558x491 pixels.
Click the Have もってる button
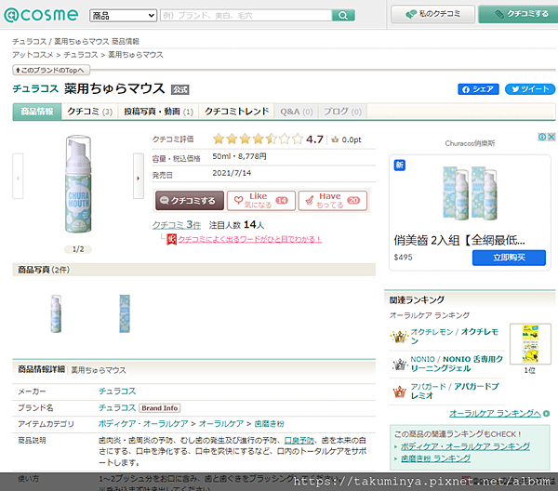click(x=333, y=201)
